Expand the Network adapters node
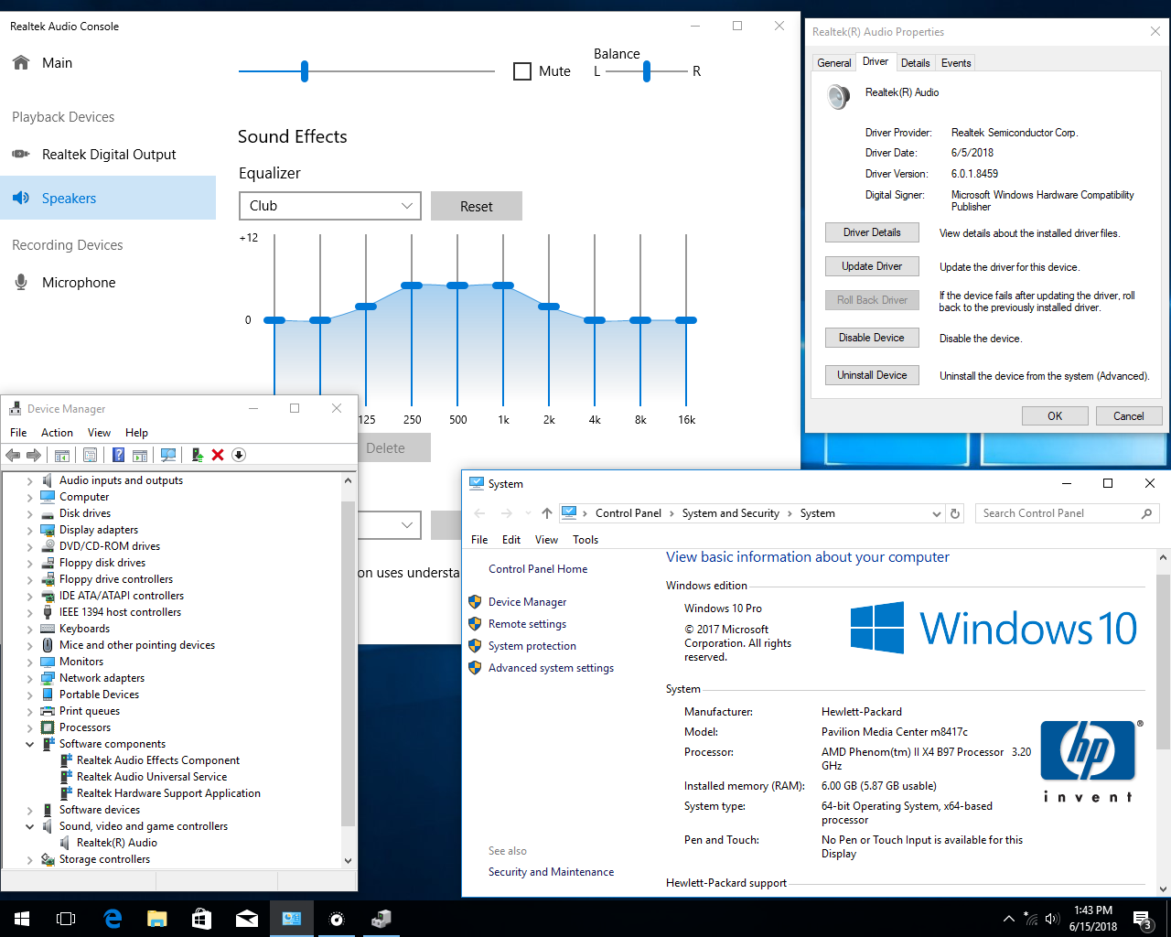Screen dimensions: 1171x937 pos(29,679)
